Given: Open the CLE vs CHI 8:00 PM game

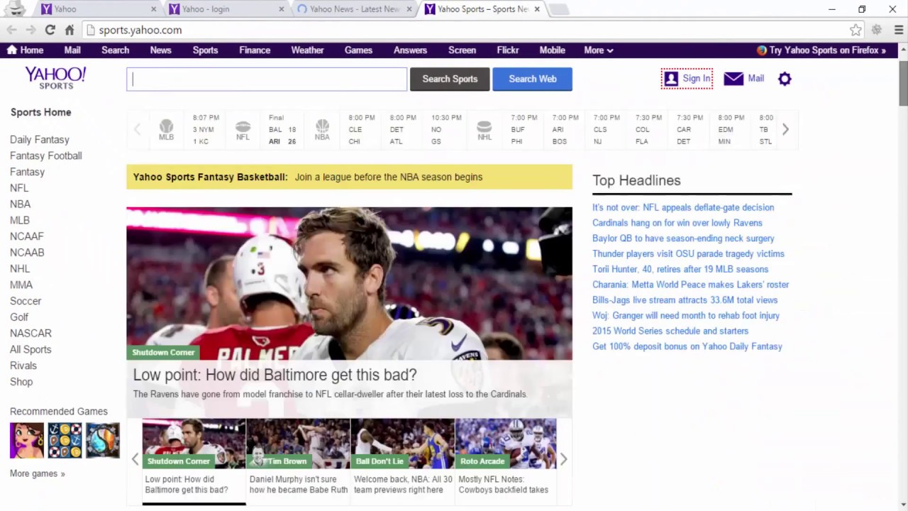Looking at the screenshot, I should click(361, 129).
